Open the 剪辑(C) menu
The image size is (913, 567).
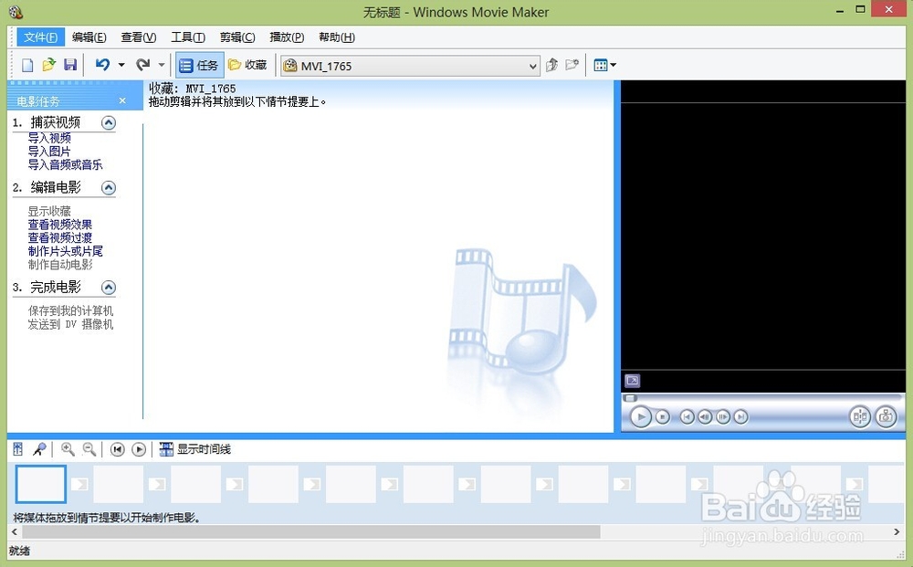point(237,37)
